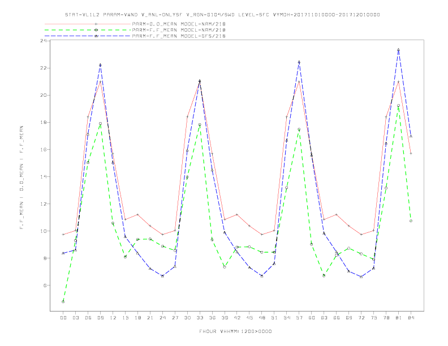Click x-axis forecast hour label 51
The height and width of the screenshot is (346, 448).
click(x=274, y=318)
